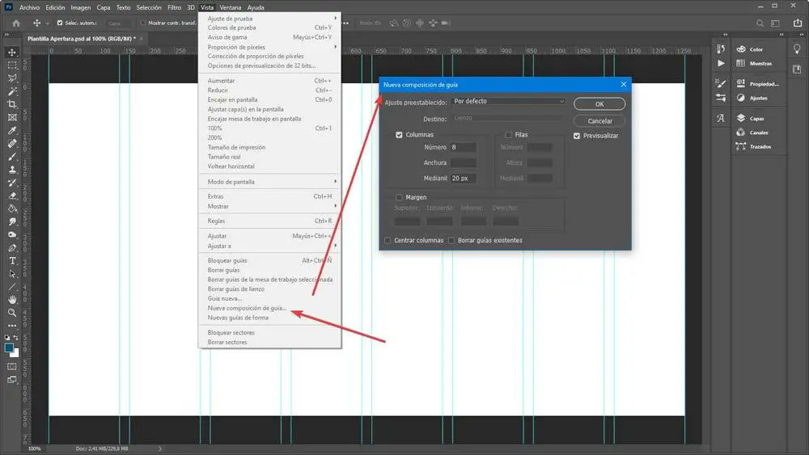This screenshot has height=455, width=809.
Task: Click Cancelar in guide layout dialog
Action: [599, 121]
